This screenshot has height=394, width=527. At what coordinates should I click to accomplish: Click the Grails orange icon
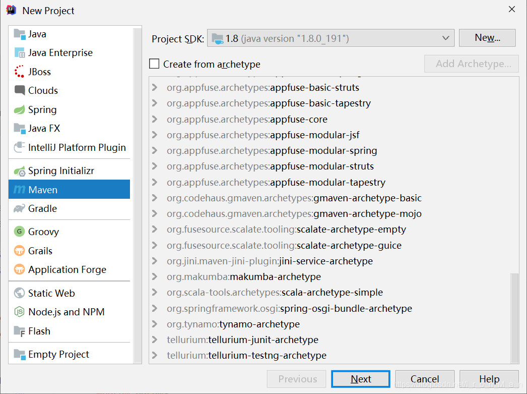tap(20, 251)
